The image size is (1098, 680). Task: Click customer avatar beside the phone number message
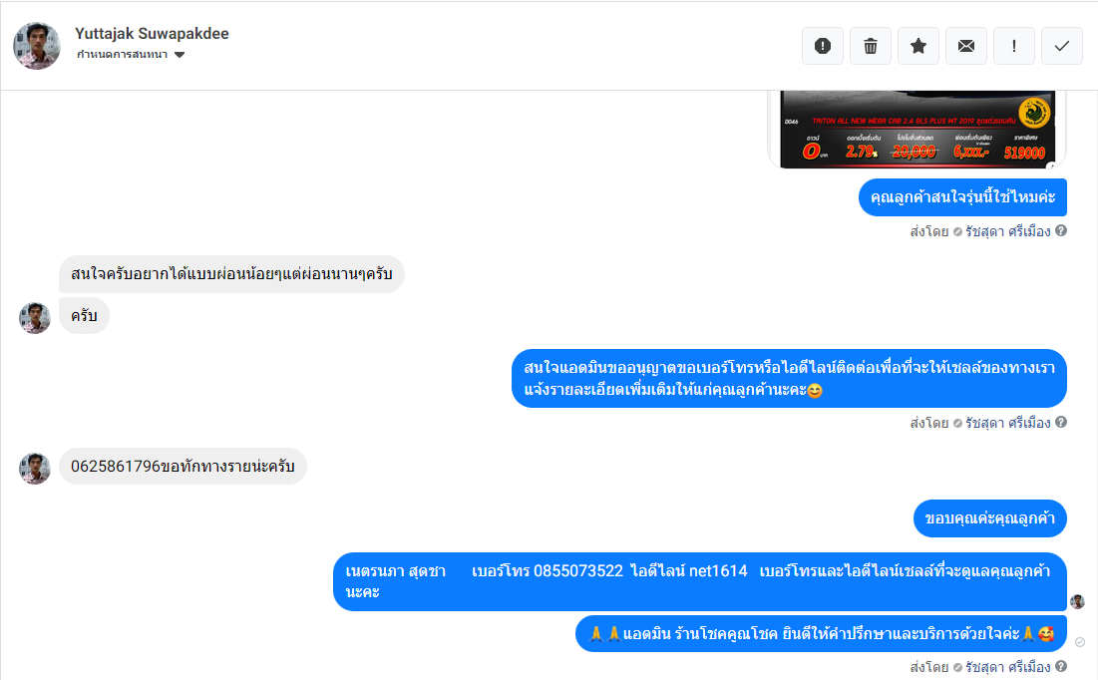pos(34,469)
